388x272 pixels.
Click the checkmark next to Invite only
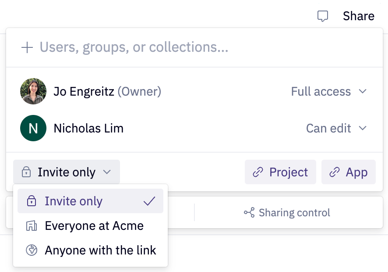149,200
